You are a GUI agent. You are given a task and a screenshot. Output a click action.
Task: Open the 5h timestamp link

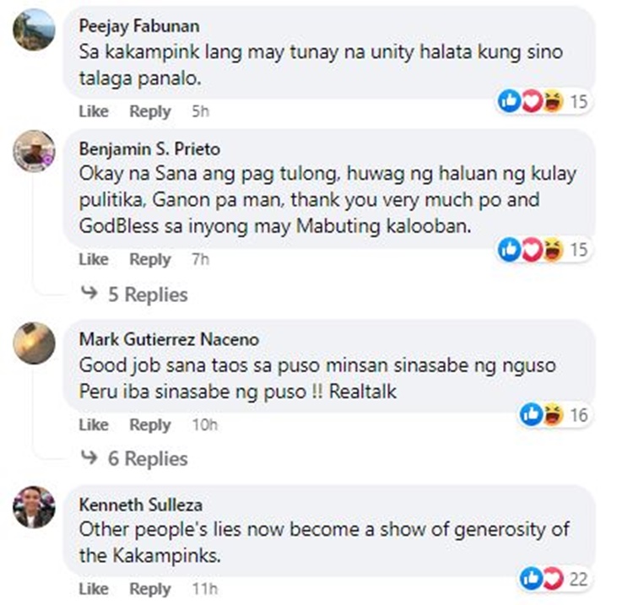pyautogui.click(x=201, y=111)
